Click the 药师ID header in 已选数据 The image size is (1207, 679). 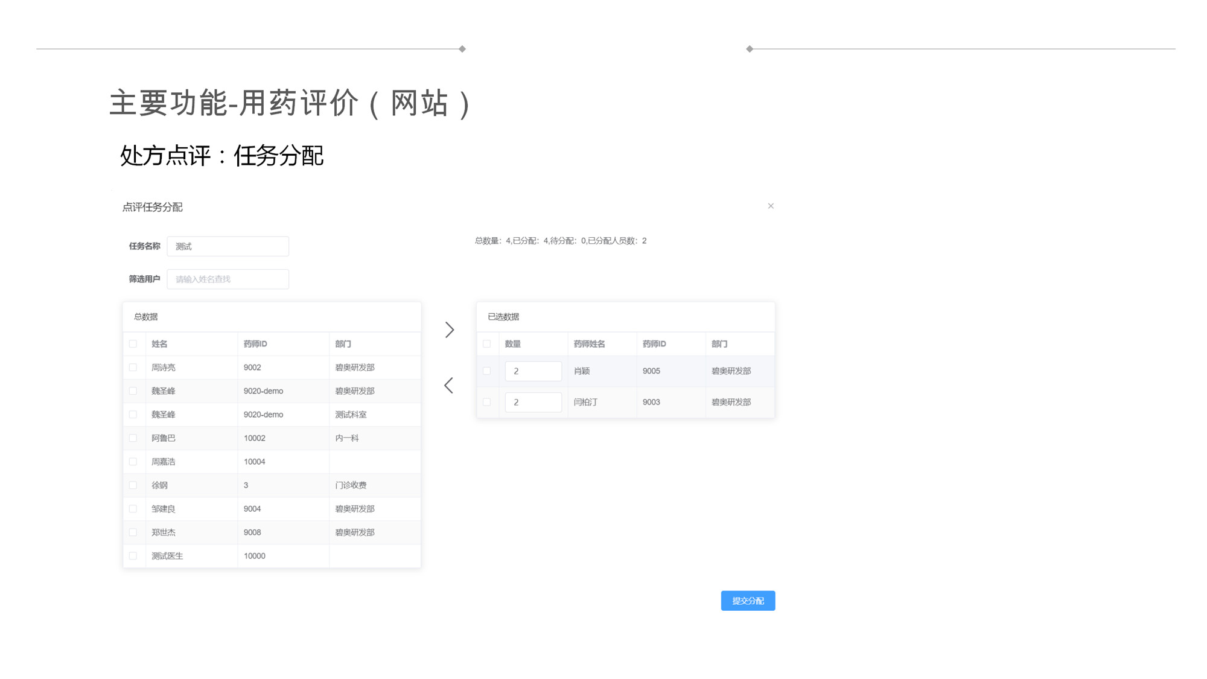[x=654, y=344]
